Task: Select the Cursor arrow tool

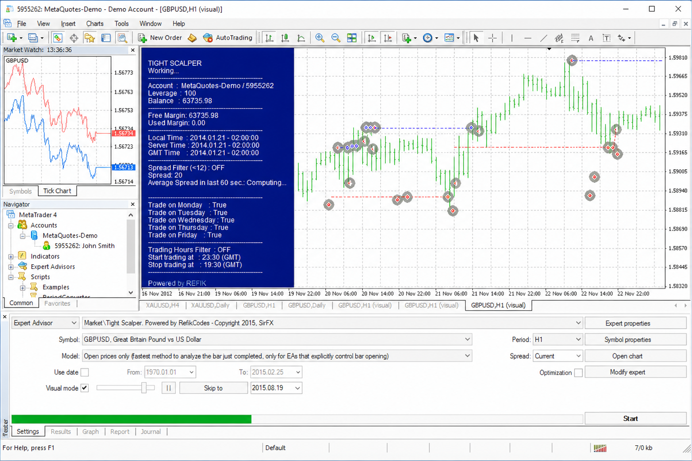Action: point(476,38)
